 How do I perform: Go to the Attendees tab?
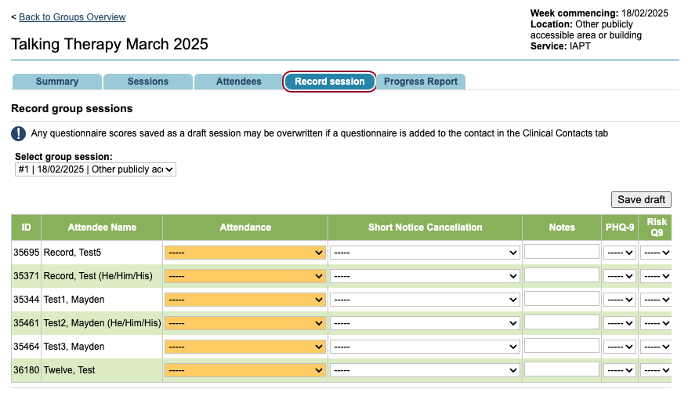coord(238,82)
